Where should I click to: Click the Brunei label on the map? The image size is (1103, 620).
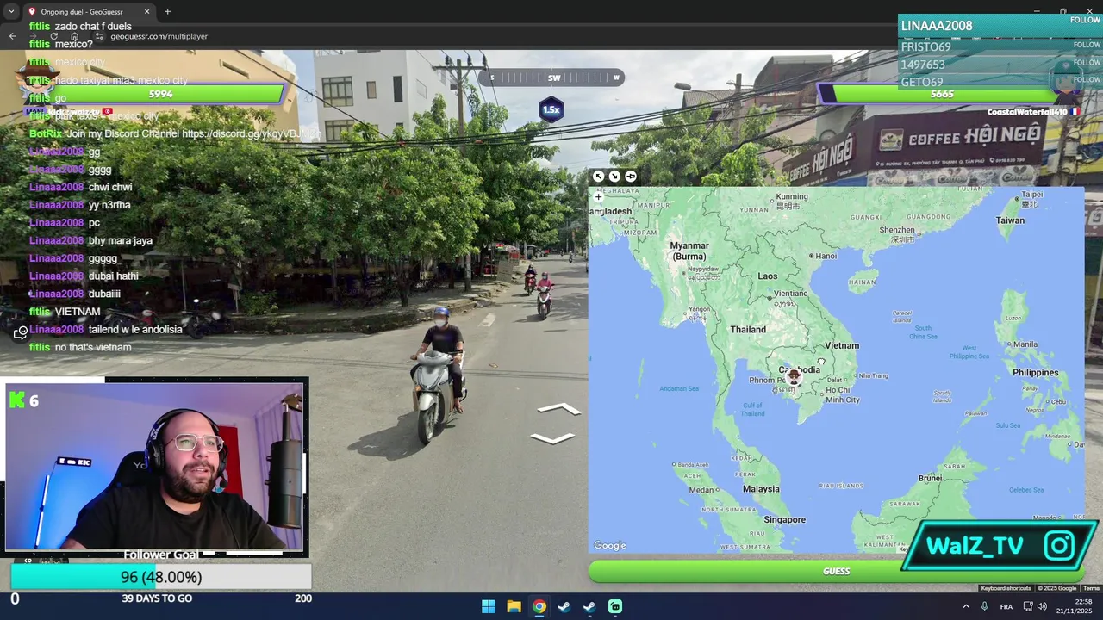[930, 478]
